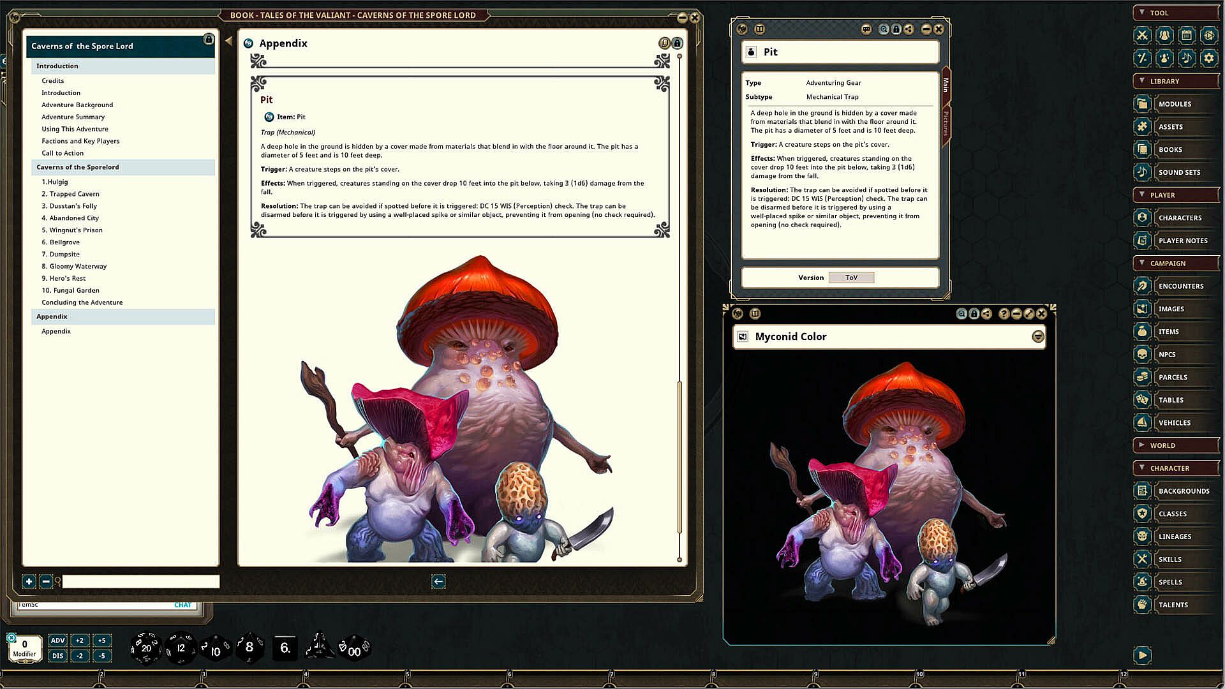This screenshot has width=1225, height=689.
Task: Roll the d20 die
Action: tap(145, 648)
